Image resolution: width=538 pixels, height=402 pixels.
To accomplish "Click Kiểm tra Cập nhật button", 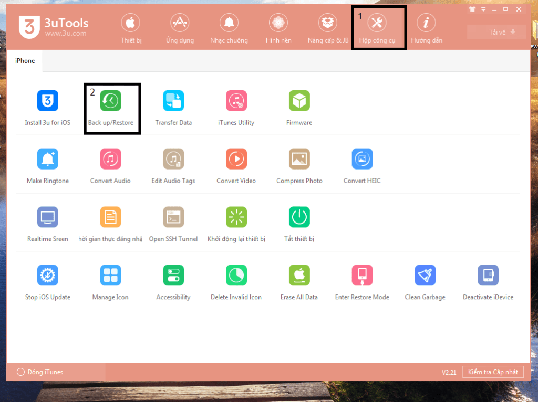I will pyautogui.click(x=493, y=372).
